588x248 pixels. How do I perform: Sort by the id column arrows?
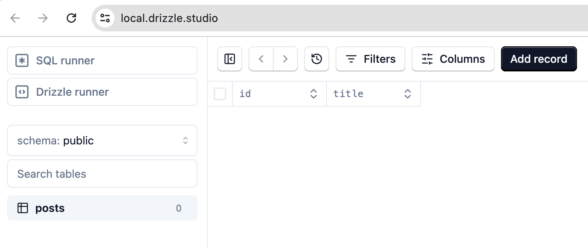click(314, 94)
